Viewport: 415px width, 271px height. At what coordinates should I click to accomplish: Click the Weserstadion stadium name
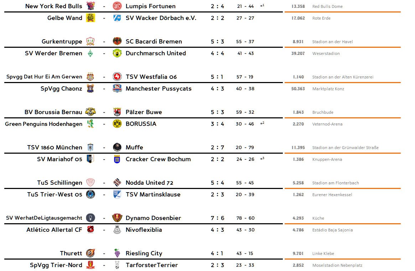[326, 54]
